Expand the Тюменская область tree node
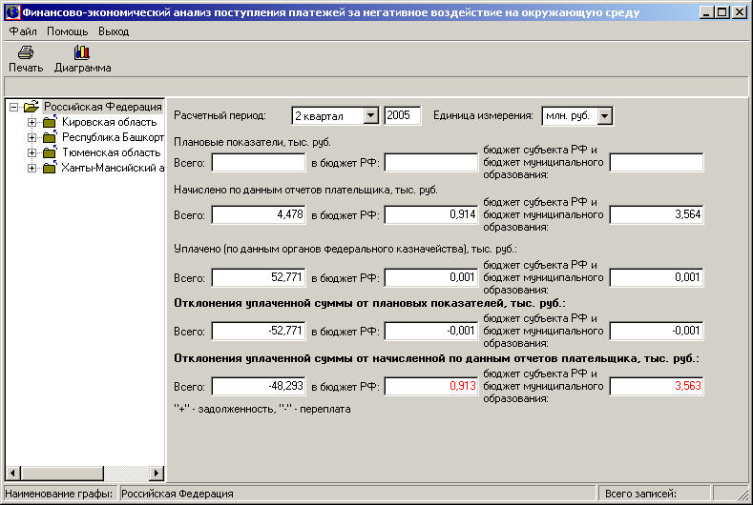753x505 pixels. point(31,152)
